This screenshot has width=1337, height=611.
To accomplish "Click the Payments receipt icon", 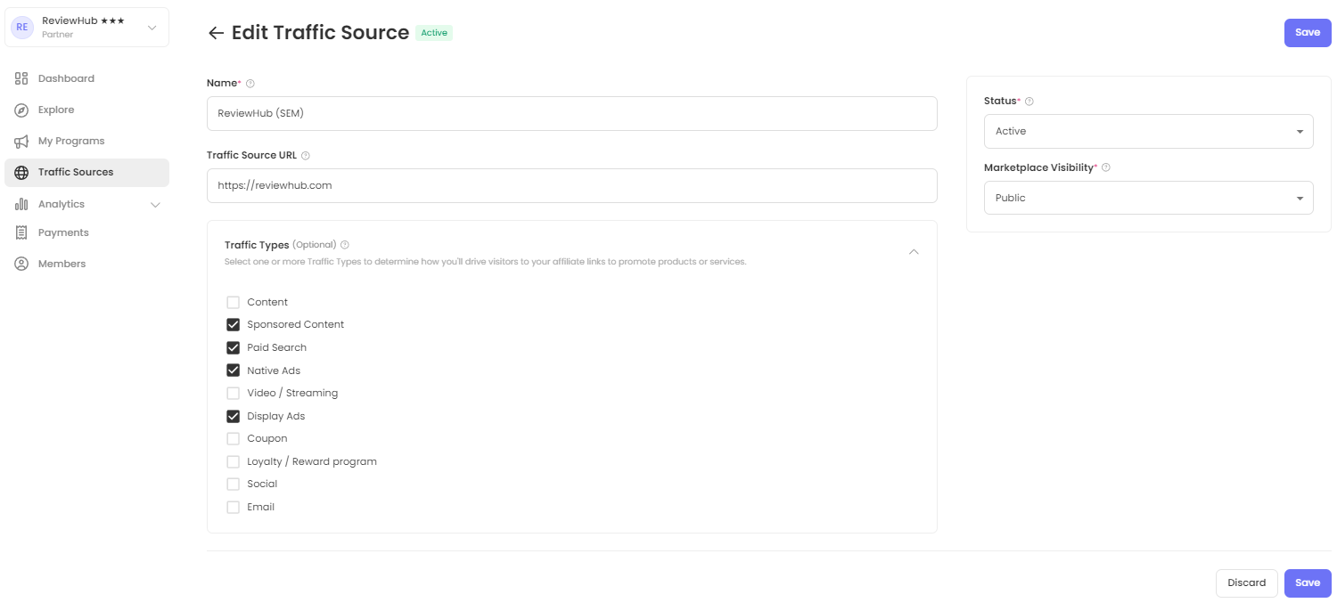I will pos(21,232).
